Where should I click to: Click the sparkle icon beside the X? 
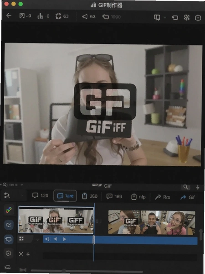click(x=28, y=254)
